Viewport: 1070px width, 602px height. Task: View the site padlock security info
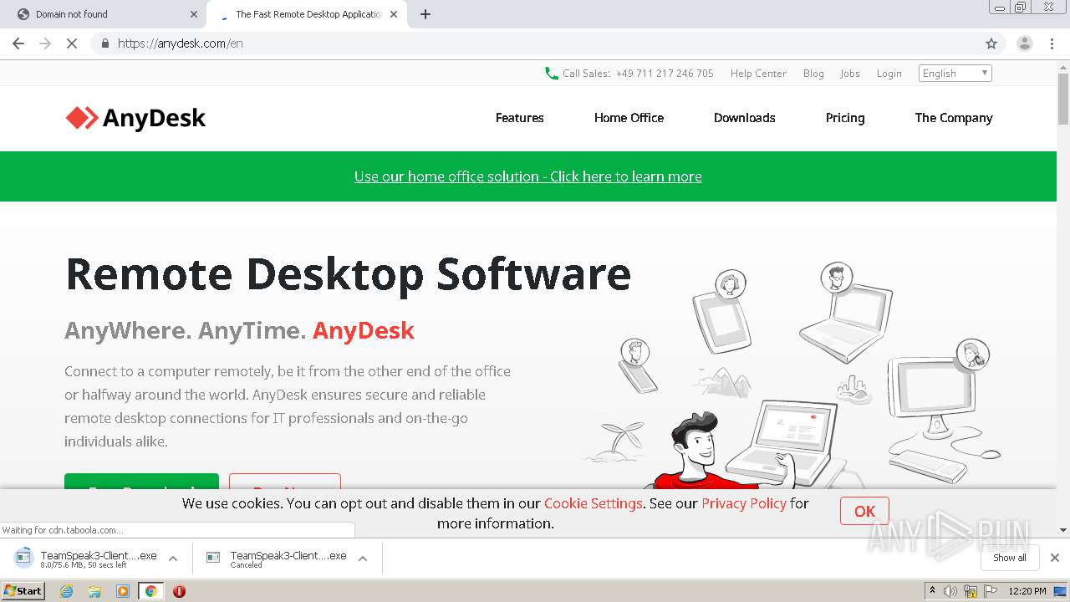[105, 43]
